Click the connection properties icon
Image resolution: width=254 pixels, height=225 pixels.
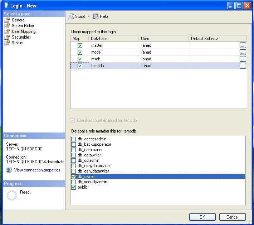click(x=9, y=170)
